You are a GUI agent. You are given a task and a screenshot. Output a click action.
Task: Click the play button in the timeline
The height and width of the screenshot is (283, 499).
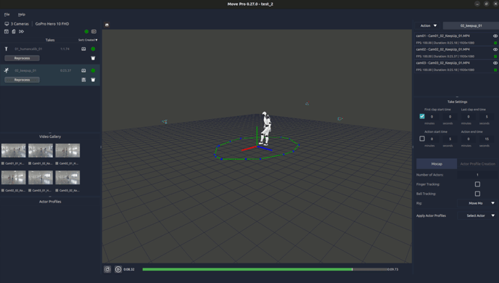point(118,269)
